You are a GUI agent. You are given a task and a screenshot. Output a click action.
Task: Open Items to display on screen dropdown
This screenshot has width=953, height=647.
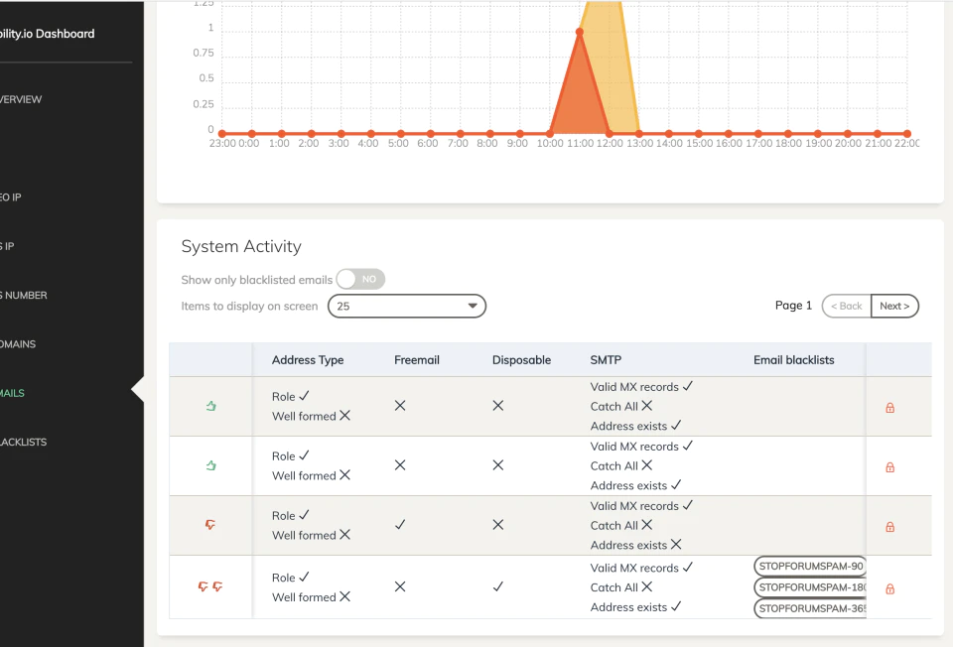pyautogui.click(x=407, y=307)
